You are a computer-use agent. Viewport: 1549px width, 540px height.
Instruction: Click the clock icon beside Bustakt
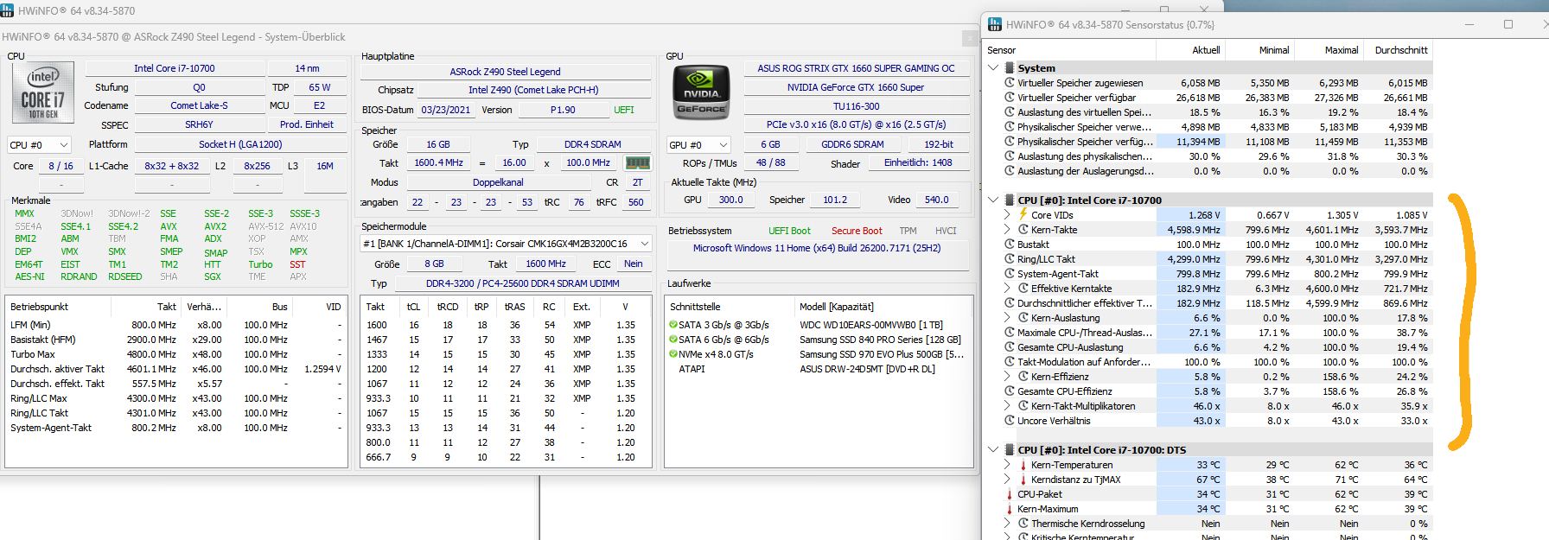(x=1010, y=244)
